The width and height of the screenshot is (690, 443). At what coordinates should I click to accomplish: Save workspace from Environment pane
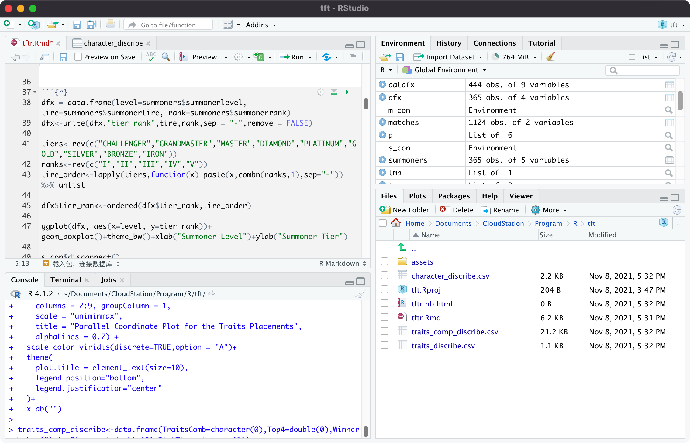click(400, 57)
